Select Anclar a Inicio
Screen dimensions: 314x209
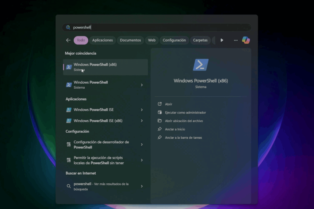[175, 130]
